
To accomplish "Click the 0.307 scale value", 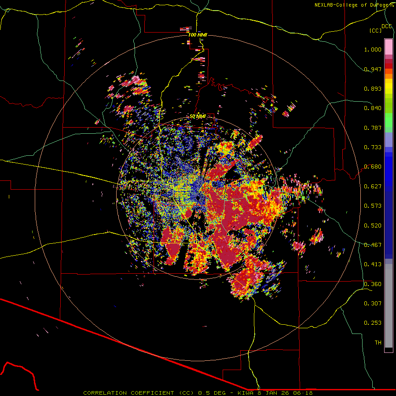I will (x=373, y=304).
